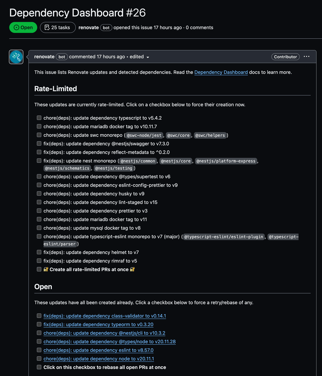322x376 pixels.
Task: Click the tasks checklist icon
Action: point(47,27)
